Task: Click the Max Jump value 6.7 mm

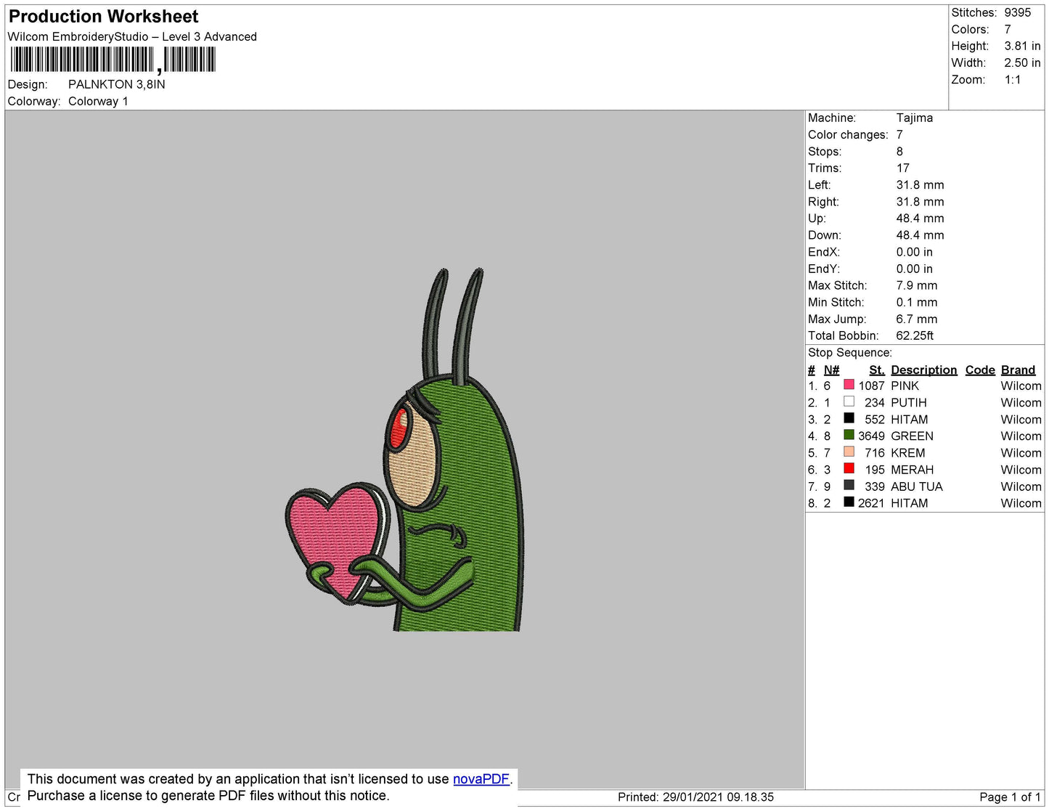Action: (x=917, y=319)
